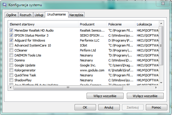Tick the Domino startup checkbox
The width and height of the screenshot is (172, 115).
tap(11, 60)
